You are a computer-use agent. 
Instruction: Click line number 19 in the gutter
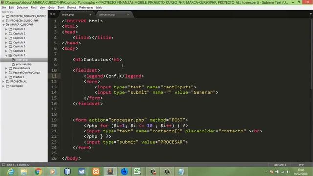point(54,120)
